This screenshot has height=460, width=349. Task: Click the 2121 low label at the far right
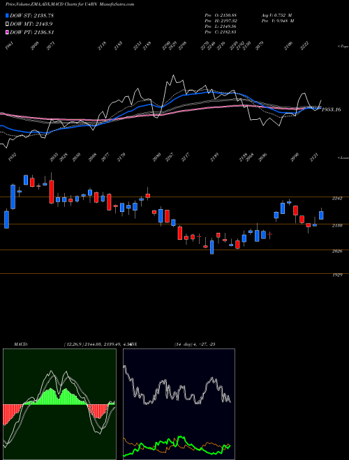[x=313, y=157]
